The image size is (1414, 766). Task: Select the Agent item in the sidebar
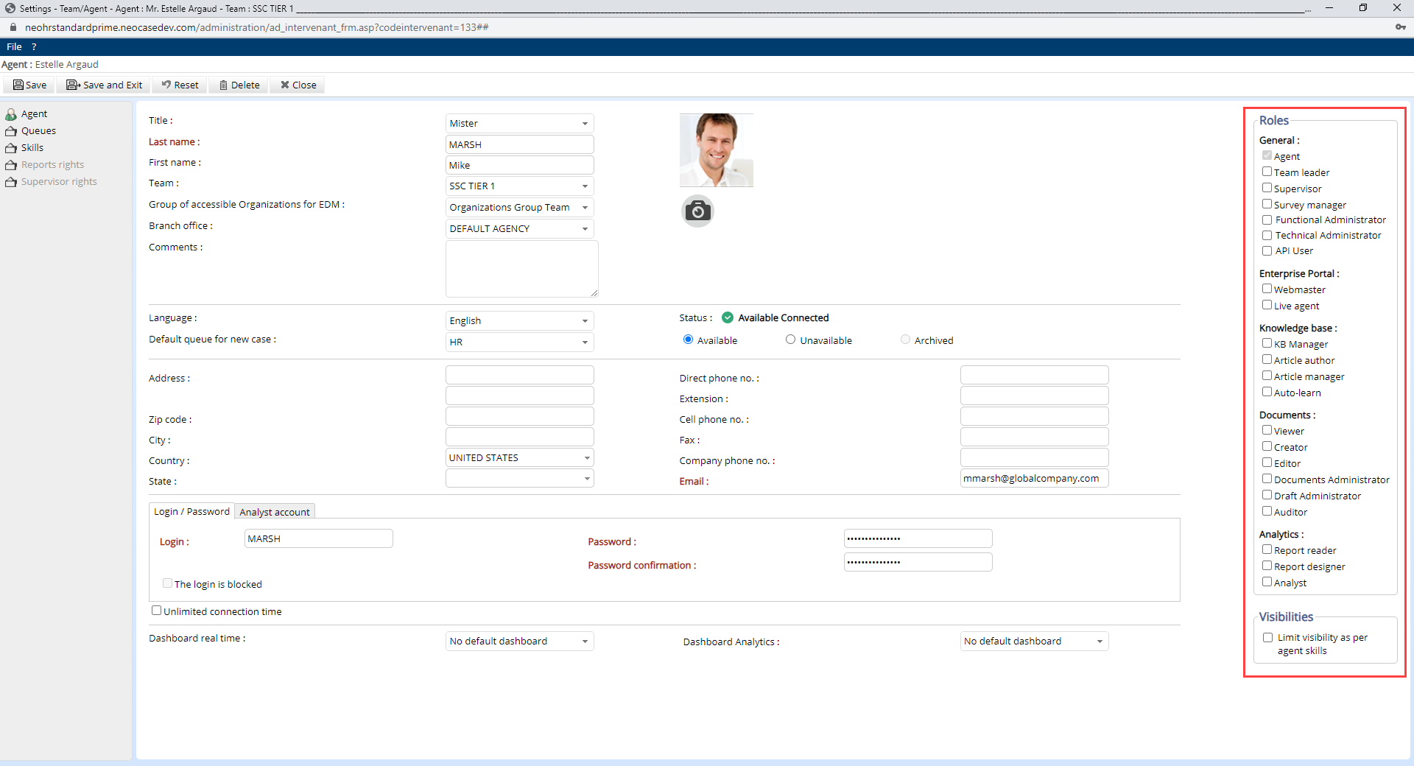click(34, 113)
